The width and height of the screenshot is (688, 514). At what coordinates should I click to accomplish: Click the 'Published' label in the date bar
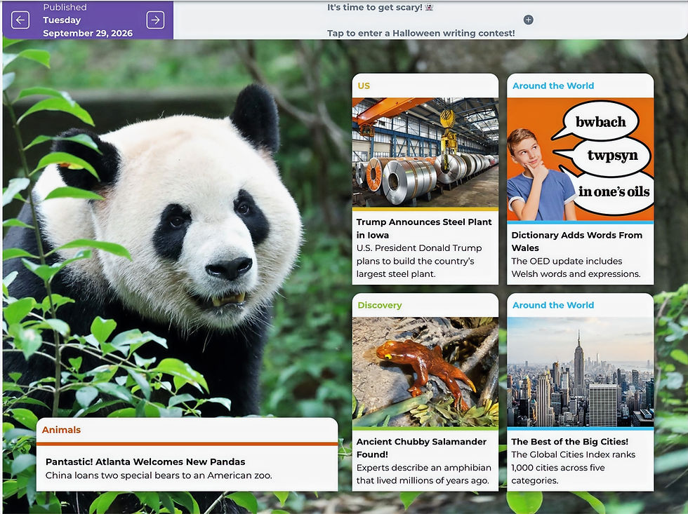coord(65,8)
